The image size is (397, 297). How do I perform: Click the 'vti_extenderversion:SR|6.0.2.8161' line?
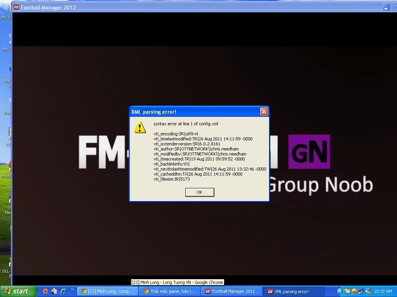(x=187, y=144)
